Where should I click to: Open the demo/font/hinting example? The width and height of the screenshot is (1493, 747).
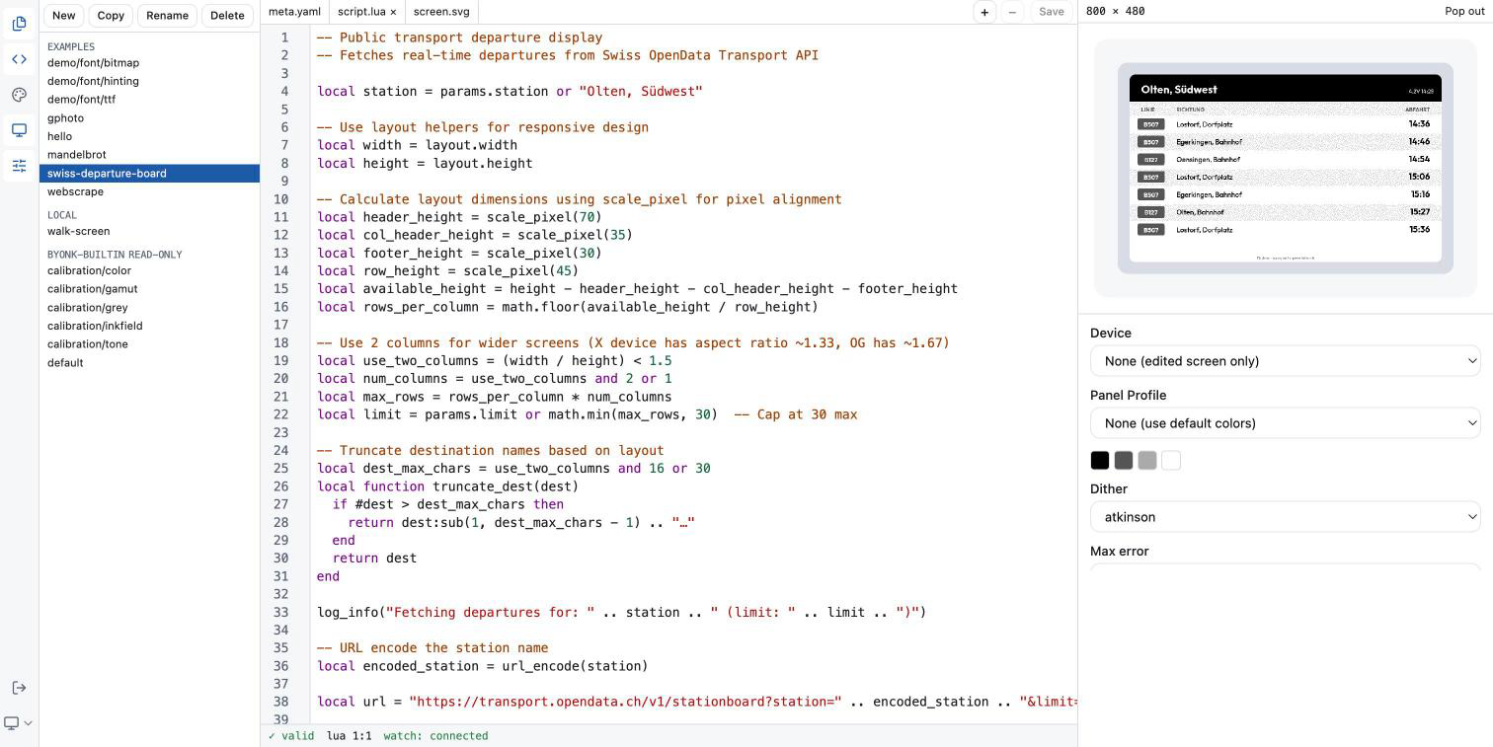click(149, 81)
